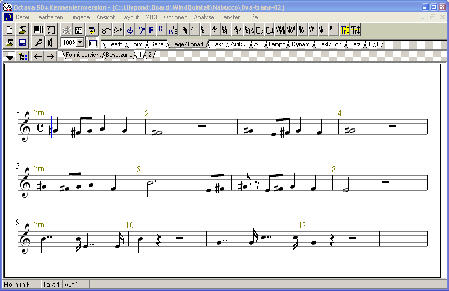Open the Analyse menu
The image size is (449, 291).
[x=204, y=17]
